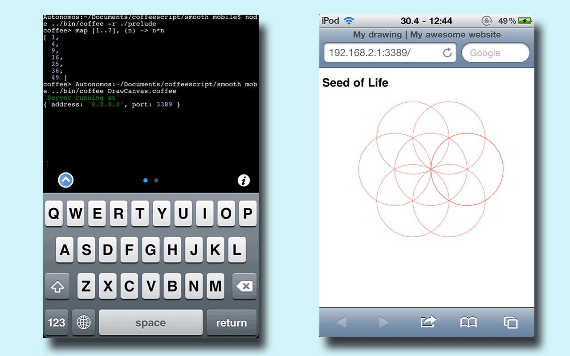Image resolution: width=570 pixels, height=356 pixels.
Task: Tap the Z key on keyboard
Action: point(86,286)
